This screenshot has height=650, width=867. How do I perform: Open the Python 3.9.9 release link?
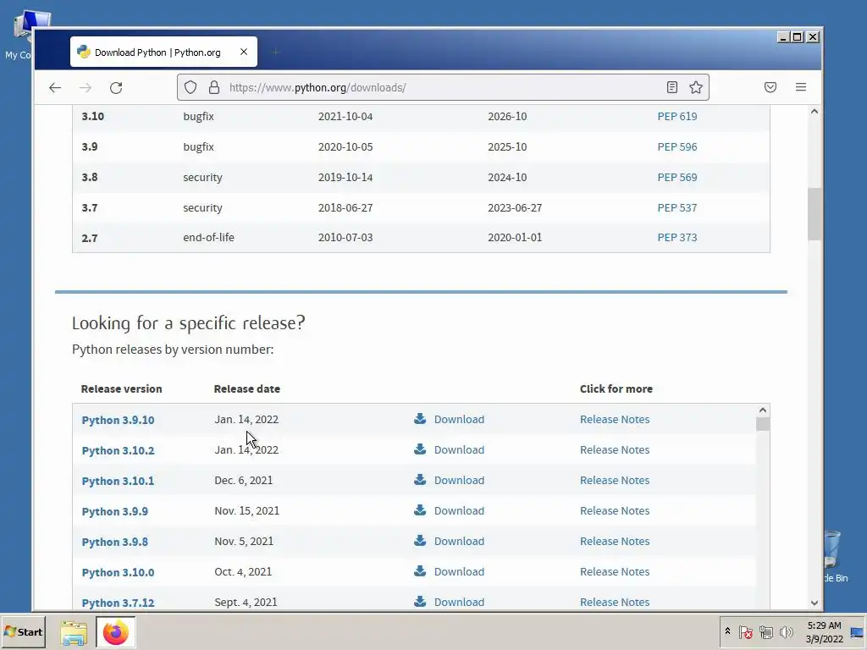click(x=115, y=511)
